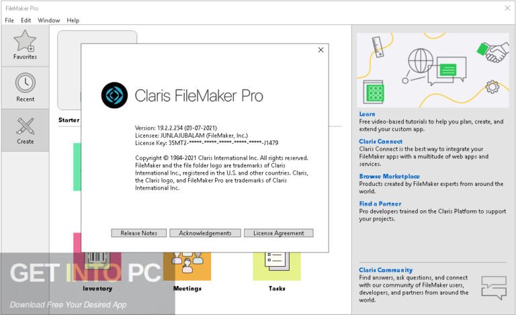Open the Browse Marketplace link
Image resolution: width=516 pixels, height=315 pixels.
(x=389, y=176)
